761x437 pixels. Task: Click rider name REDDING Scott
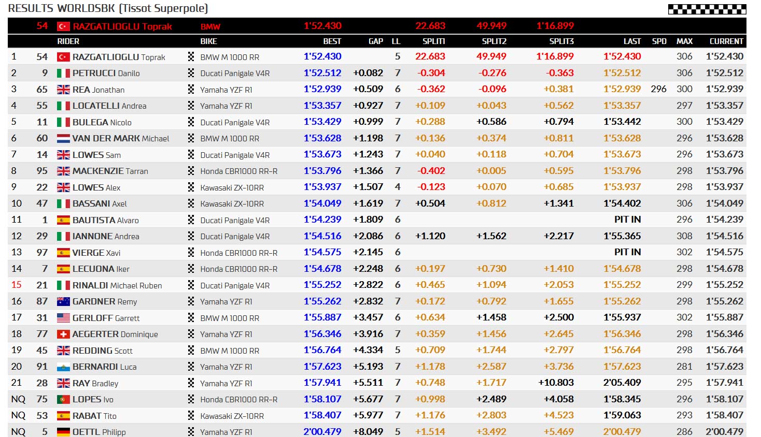103,351
